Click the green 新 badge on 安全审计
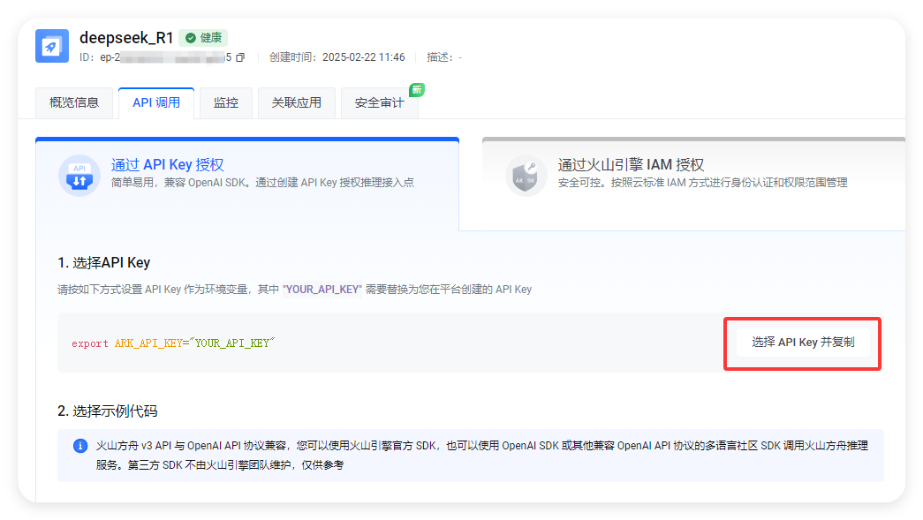This screenshot has height=520, width=923. coord(417,89)
